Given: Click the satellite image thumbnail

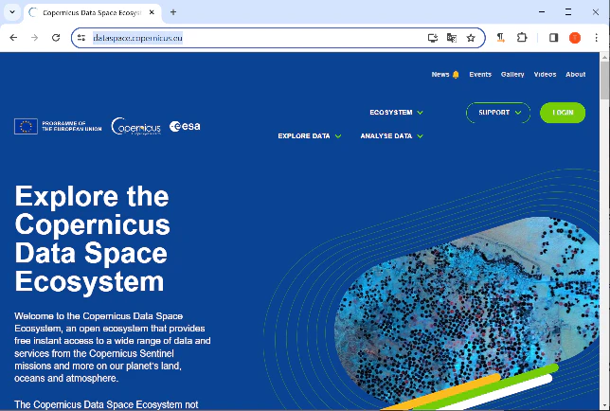Looking at the screenshot, I should pos(467,311).
